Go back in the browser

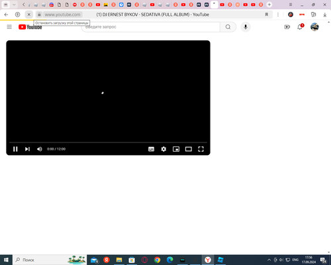click(6, 15)
